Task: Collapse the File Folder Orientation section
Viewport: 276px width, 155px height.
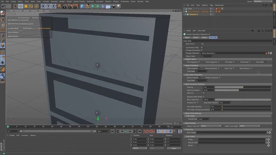Action: pyautogui.click(x=185, y=75)
